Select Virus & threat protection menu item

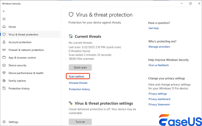[23, 34]
